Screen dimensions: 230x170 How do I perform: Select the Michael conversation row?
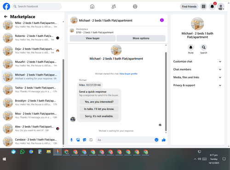[x=31, y=76]
